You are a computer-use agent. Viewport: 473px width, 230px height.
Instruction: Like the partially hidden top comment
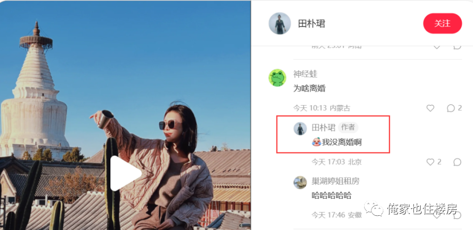click(x=436, y=46)
